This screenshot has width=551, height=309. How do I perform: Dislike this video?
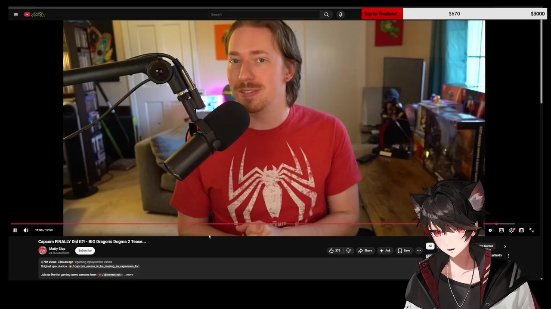[x=349, y=251]
